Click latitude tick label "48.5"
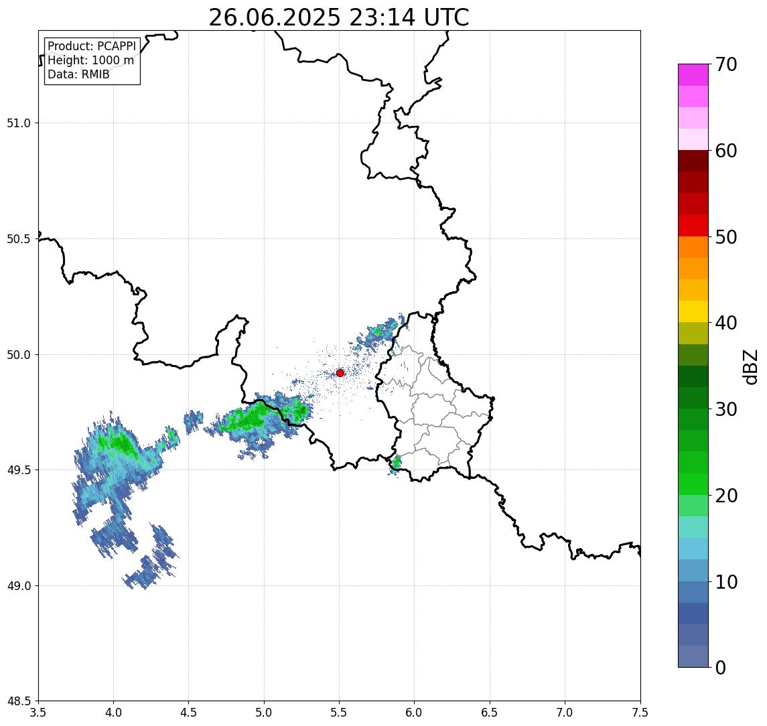 pos(19,701)
